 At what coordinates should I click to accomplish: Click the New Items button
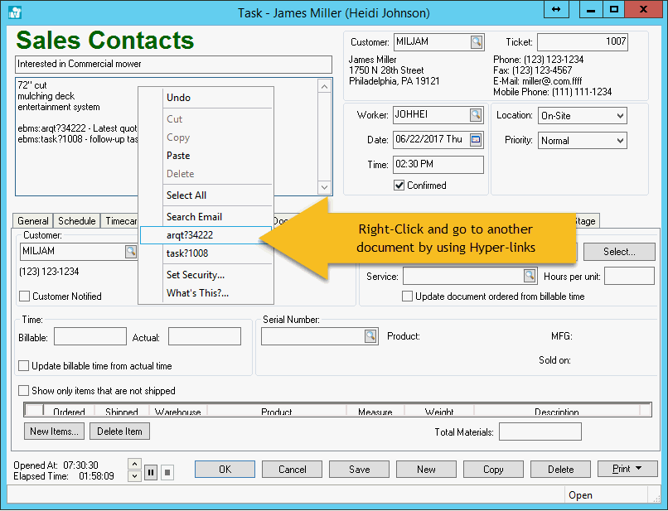(53, 431)
